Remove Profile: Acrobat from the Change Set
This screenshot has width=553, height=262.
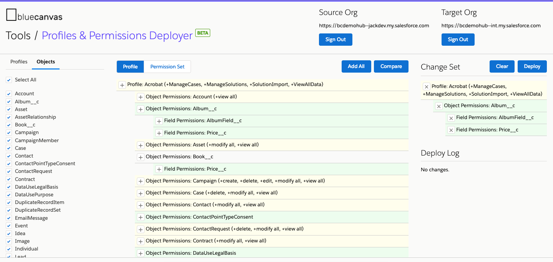(x=426, y=87)
